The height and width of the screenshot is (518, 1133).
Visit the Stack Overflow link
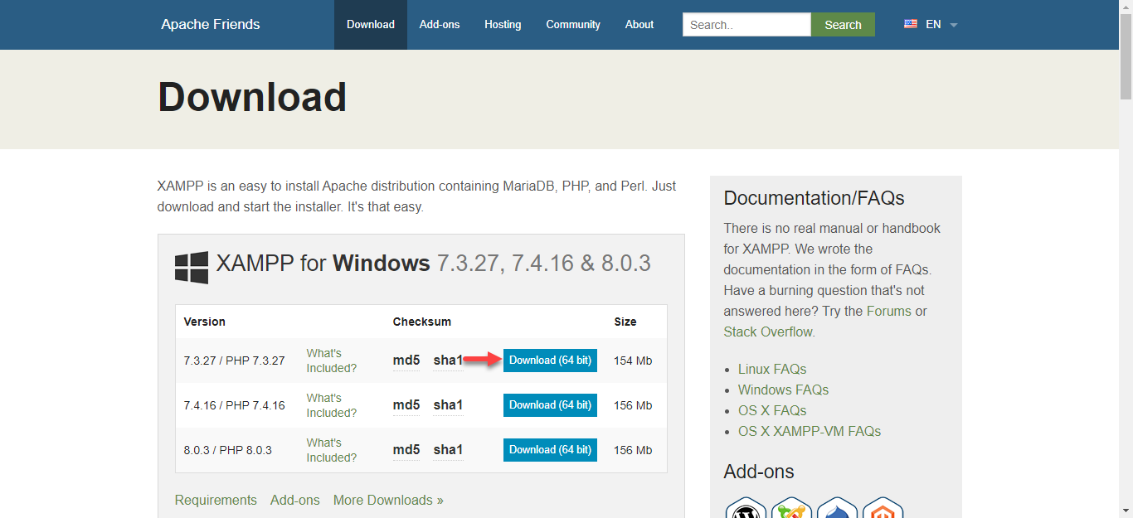768,332
